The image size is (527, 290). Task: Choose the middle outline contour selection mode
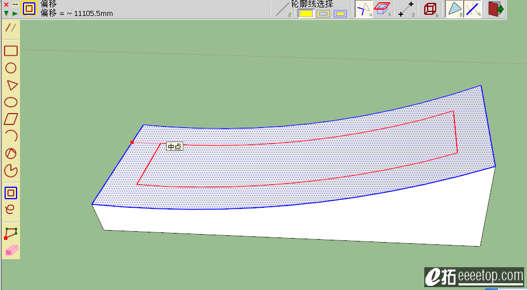(x=323, y=14)
